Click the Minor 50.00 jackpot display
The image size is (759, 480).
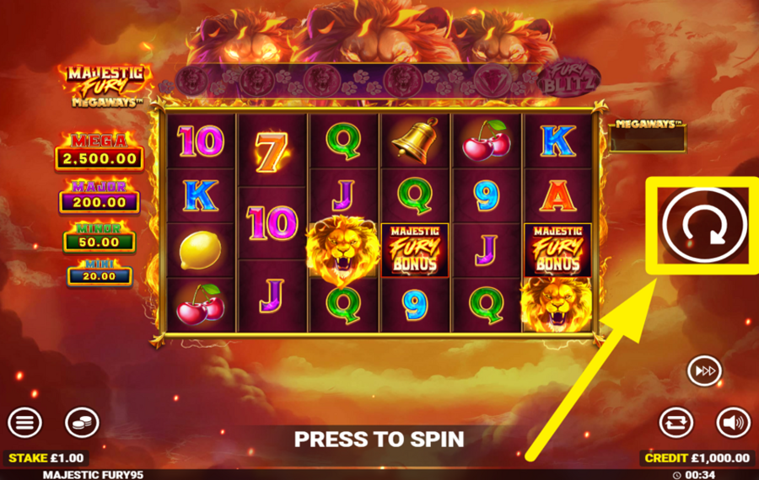[x=100, y=237]
